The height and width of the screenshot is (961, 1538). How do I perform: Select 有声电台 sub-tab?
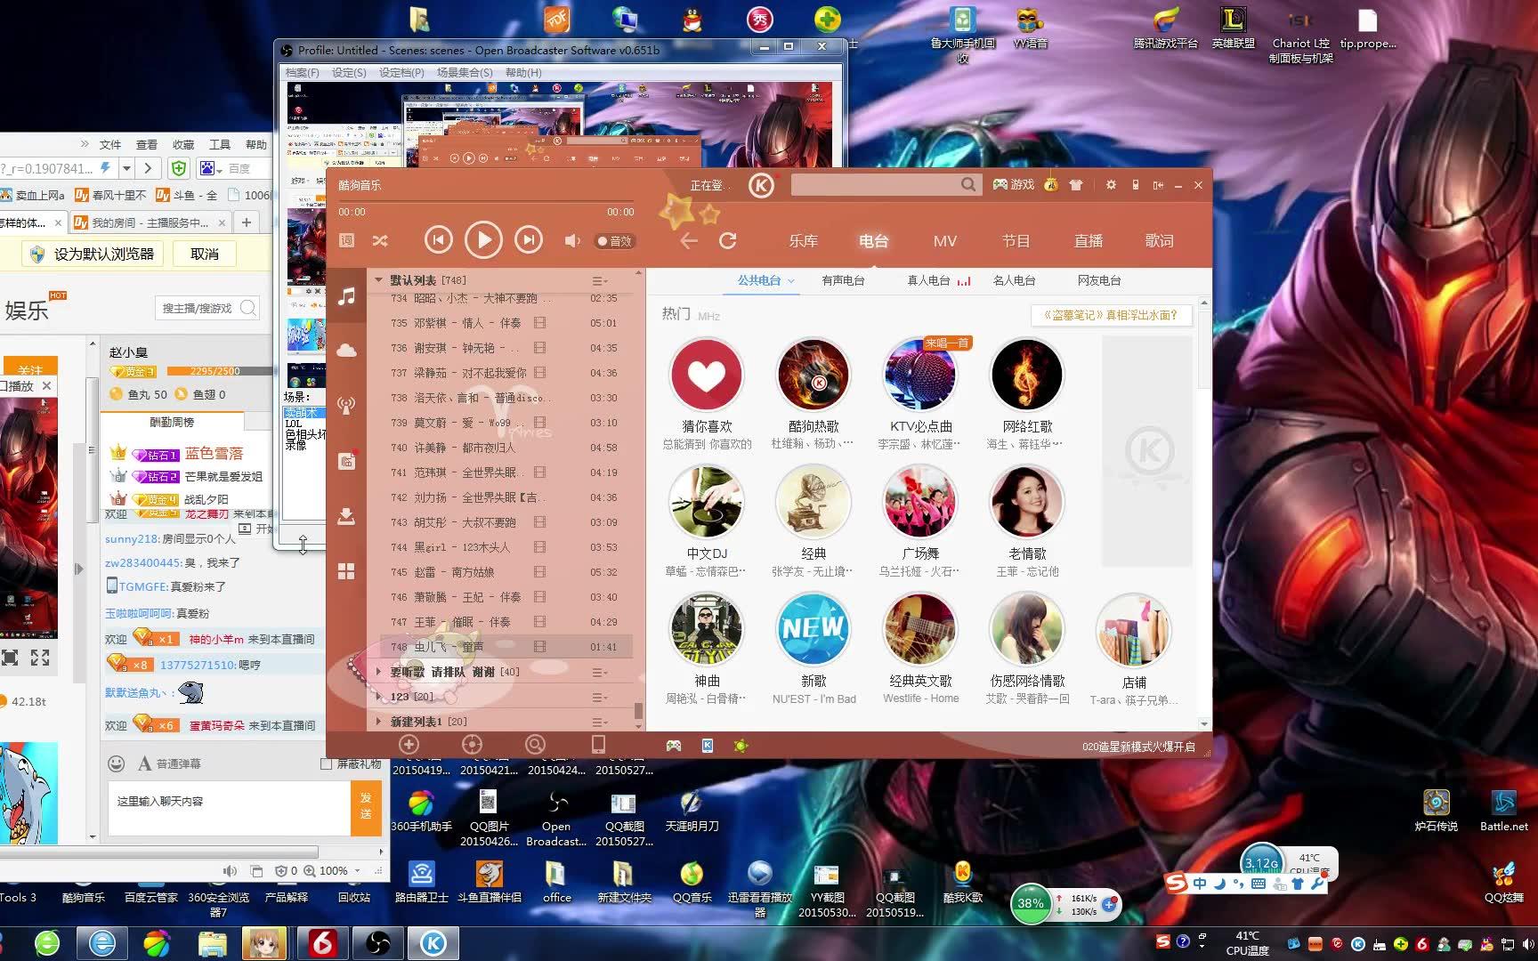(x=843, y=280)
